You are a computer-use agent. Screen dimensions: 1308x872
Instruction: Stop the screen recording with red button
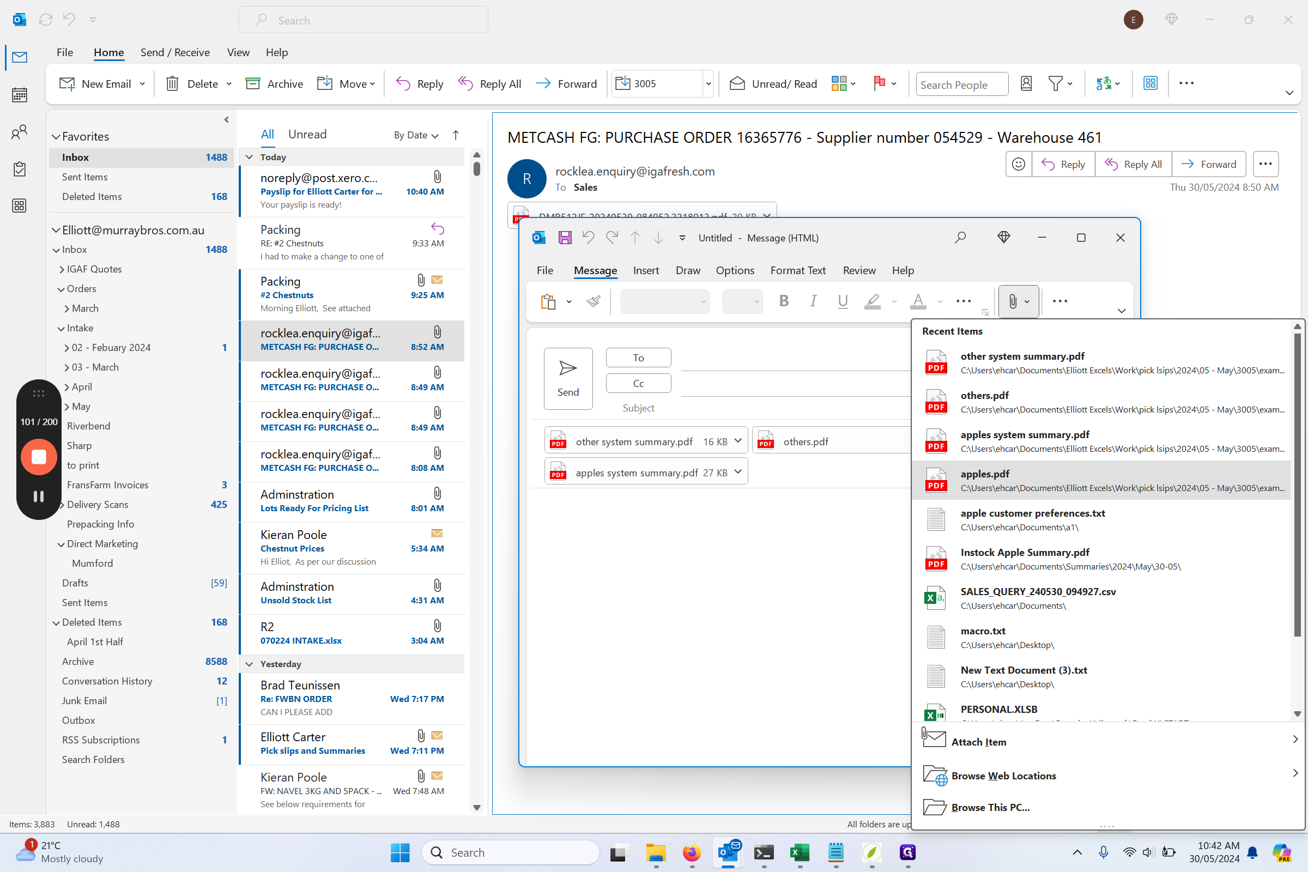point(39,457)
